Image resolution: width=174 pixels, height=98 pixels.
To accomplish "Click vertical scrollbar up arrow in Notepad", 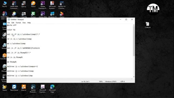I will pos(134,25).
